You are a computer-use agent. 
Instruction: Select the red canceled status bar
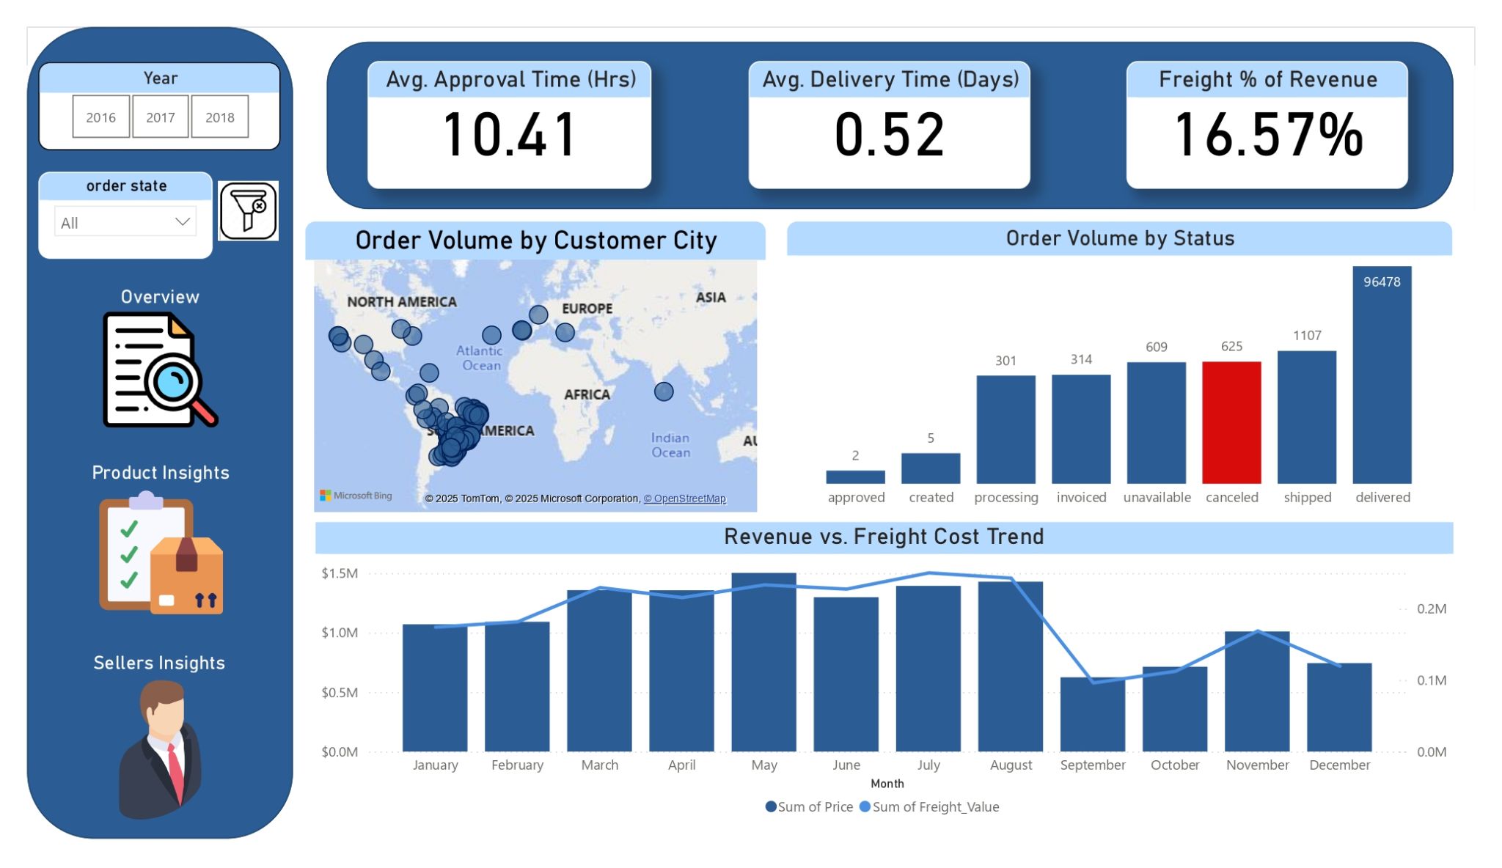pyautogui.click(x=1232, y=422)
